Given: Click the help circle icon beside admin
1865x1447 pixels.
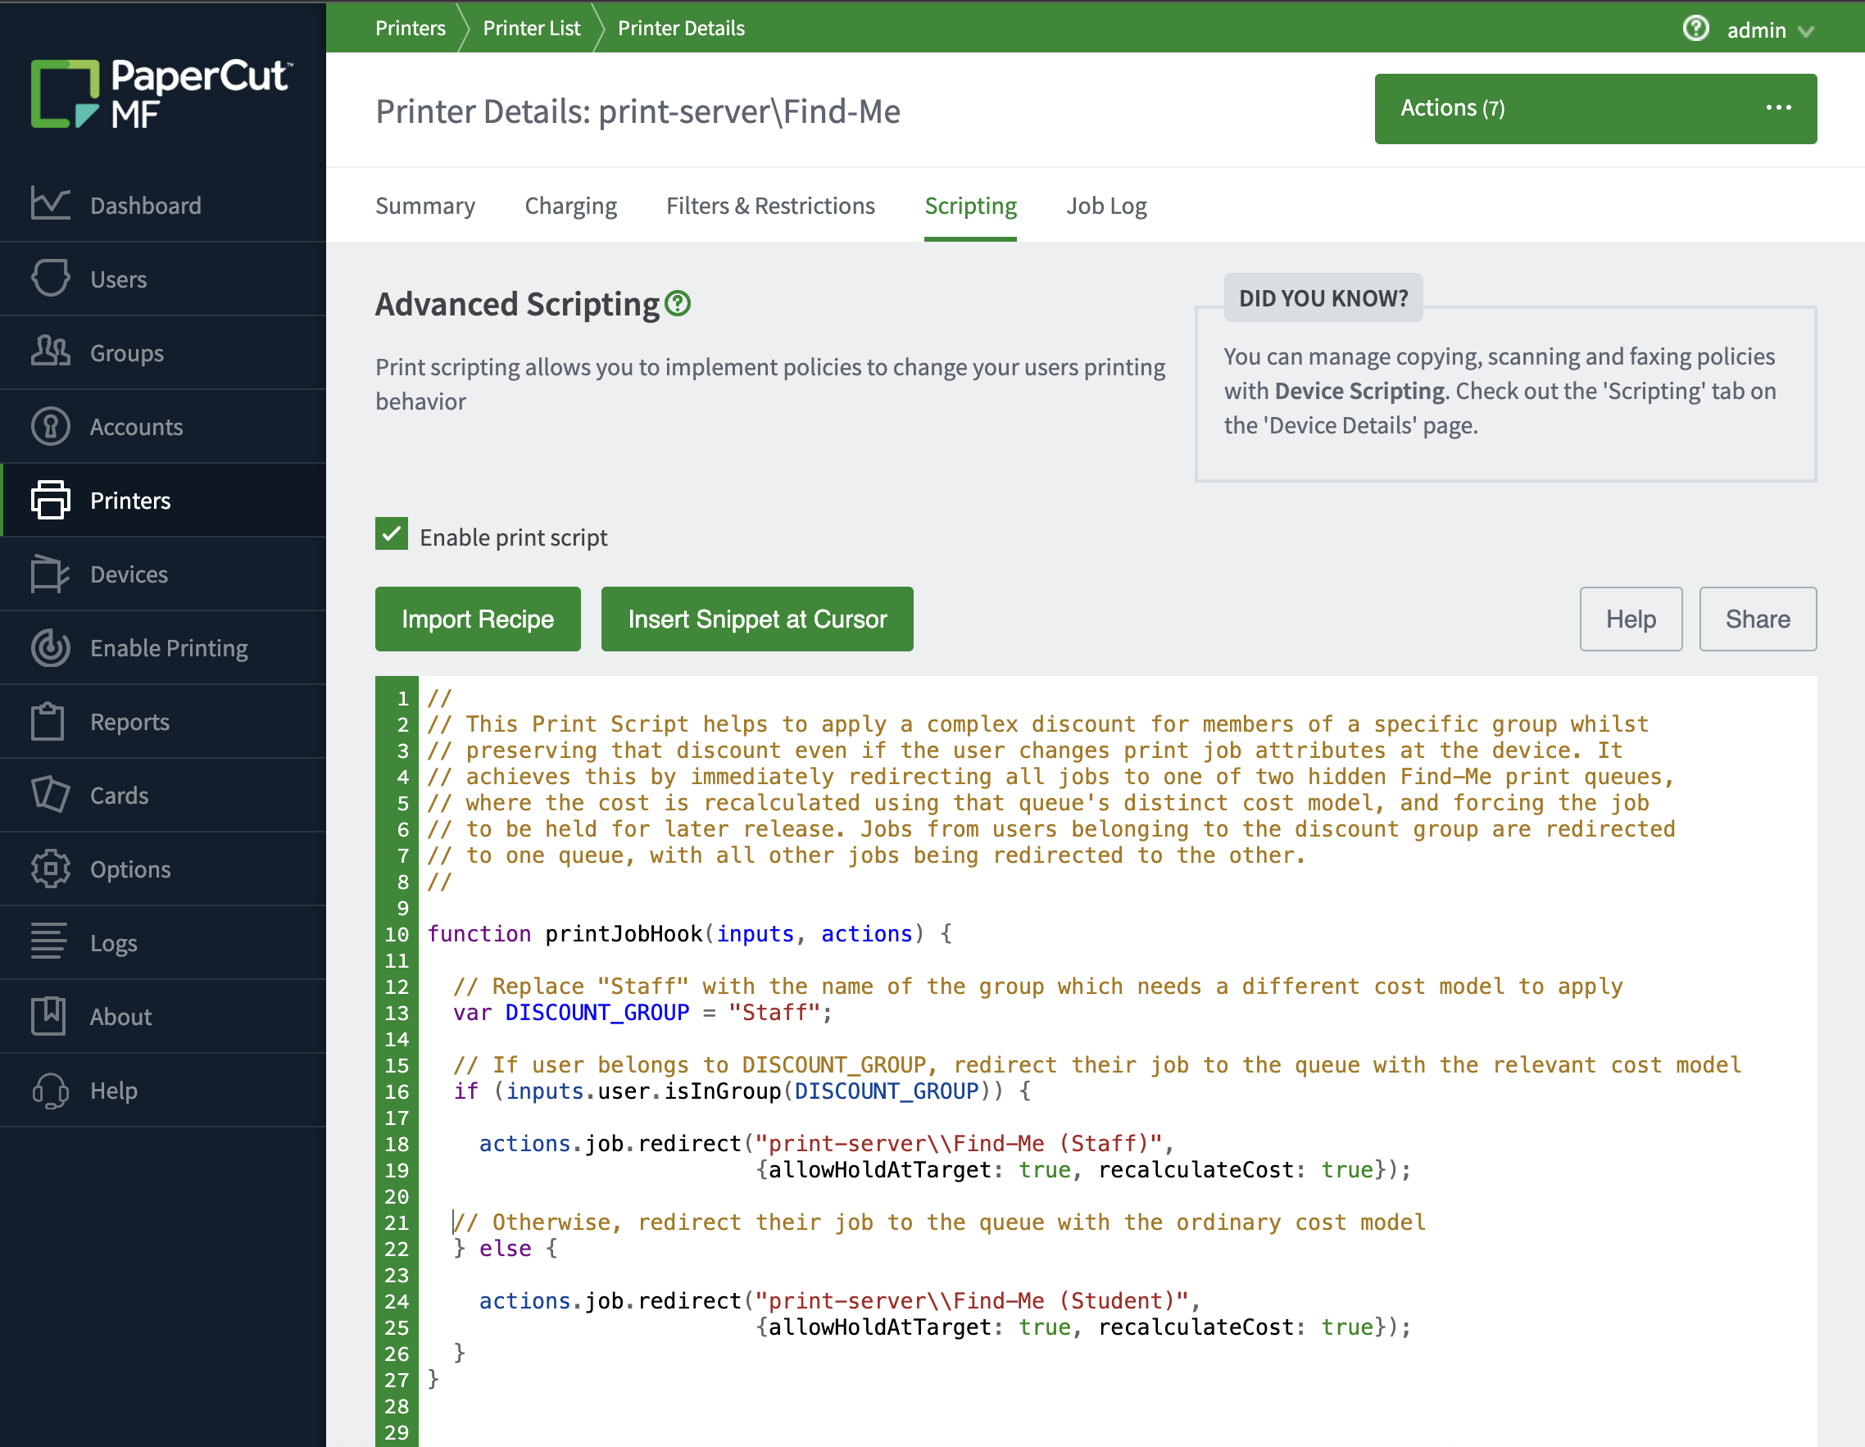Looking at the screenshot, I should (x=1695, y=29).
